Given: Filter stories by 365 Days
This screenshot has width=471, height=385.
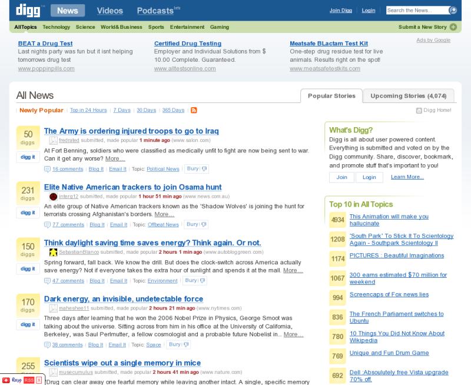Looking at the screenshot, I should click(173, 110).
